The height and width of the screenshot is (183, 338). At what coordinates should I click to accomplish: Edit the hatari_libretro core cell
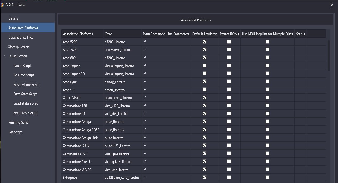tap(122, 90)
